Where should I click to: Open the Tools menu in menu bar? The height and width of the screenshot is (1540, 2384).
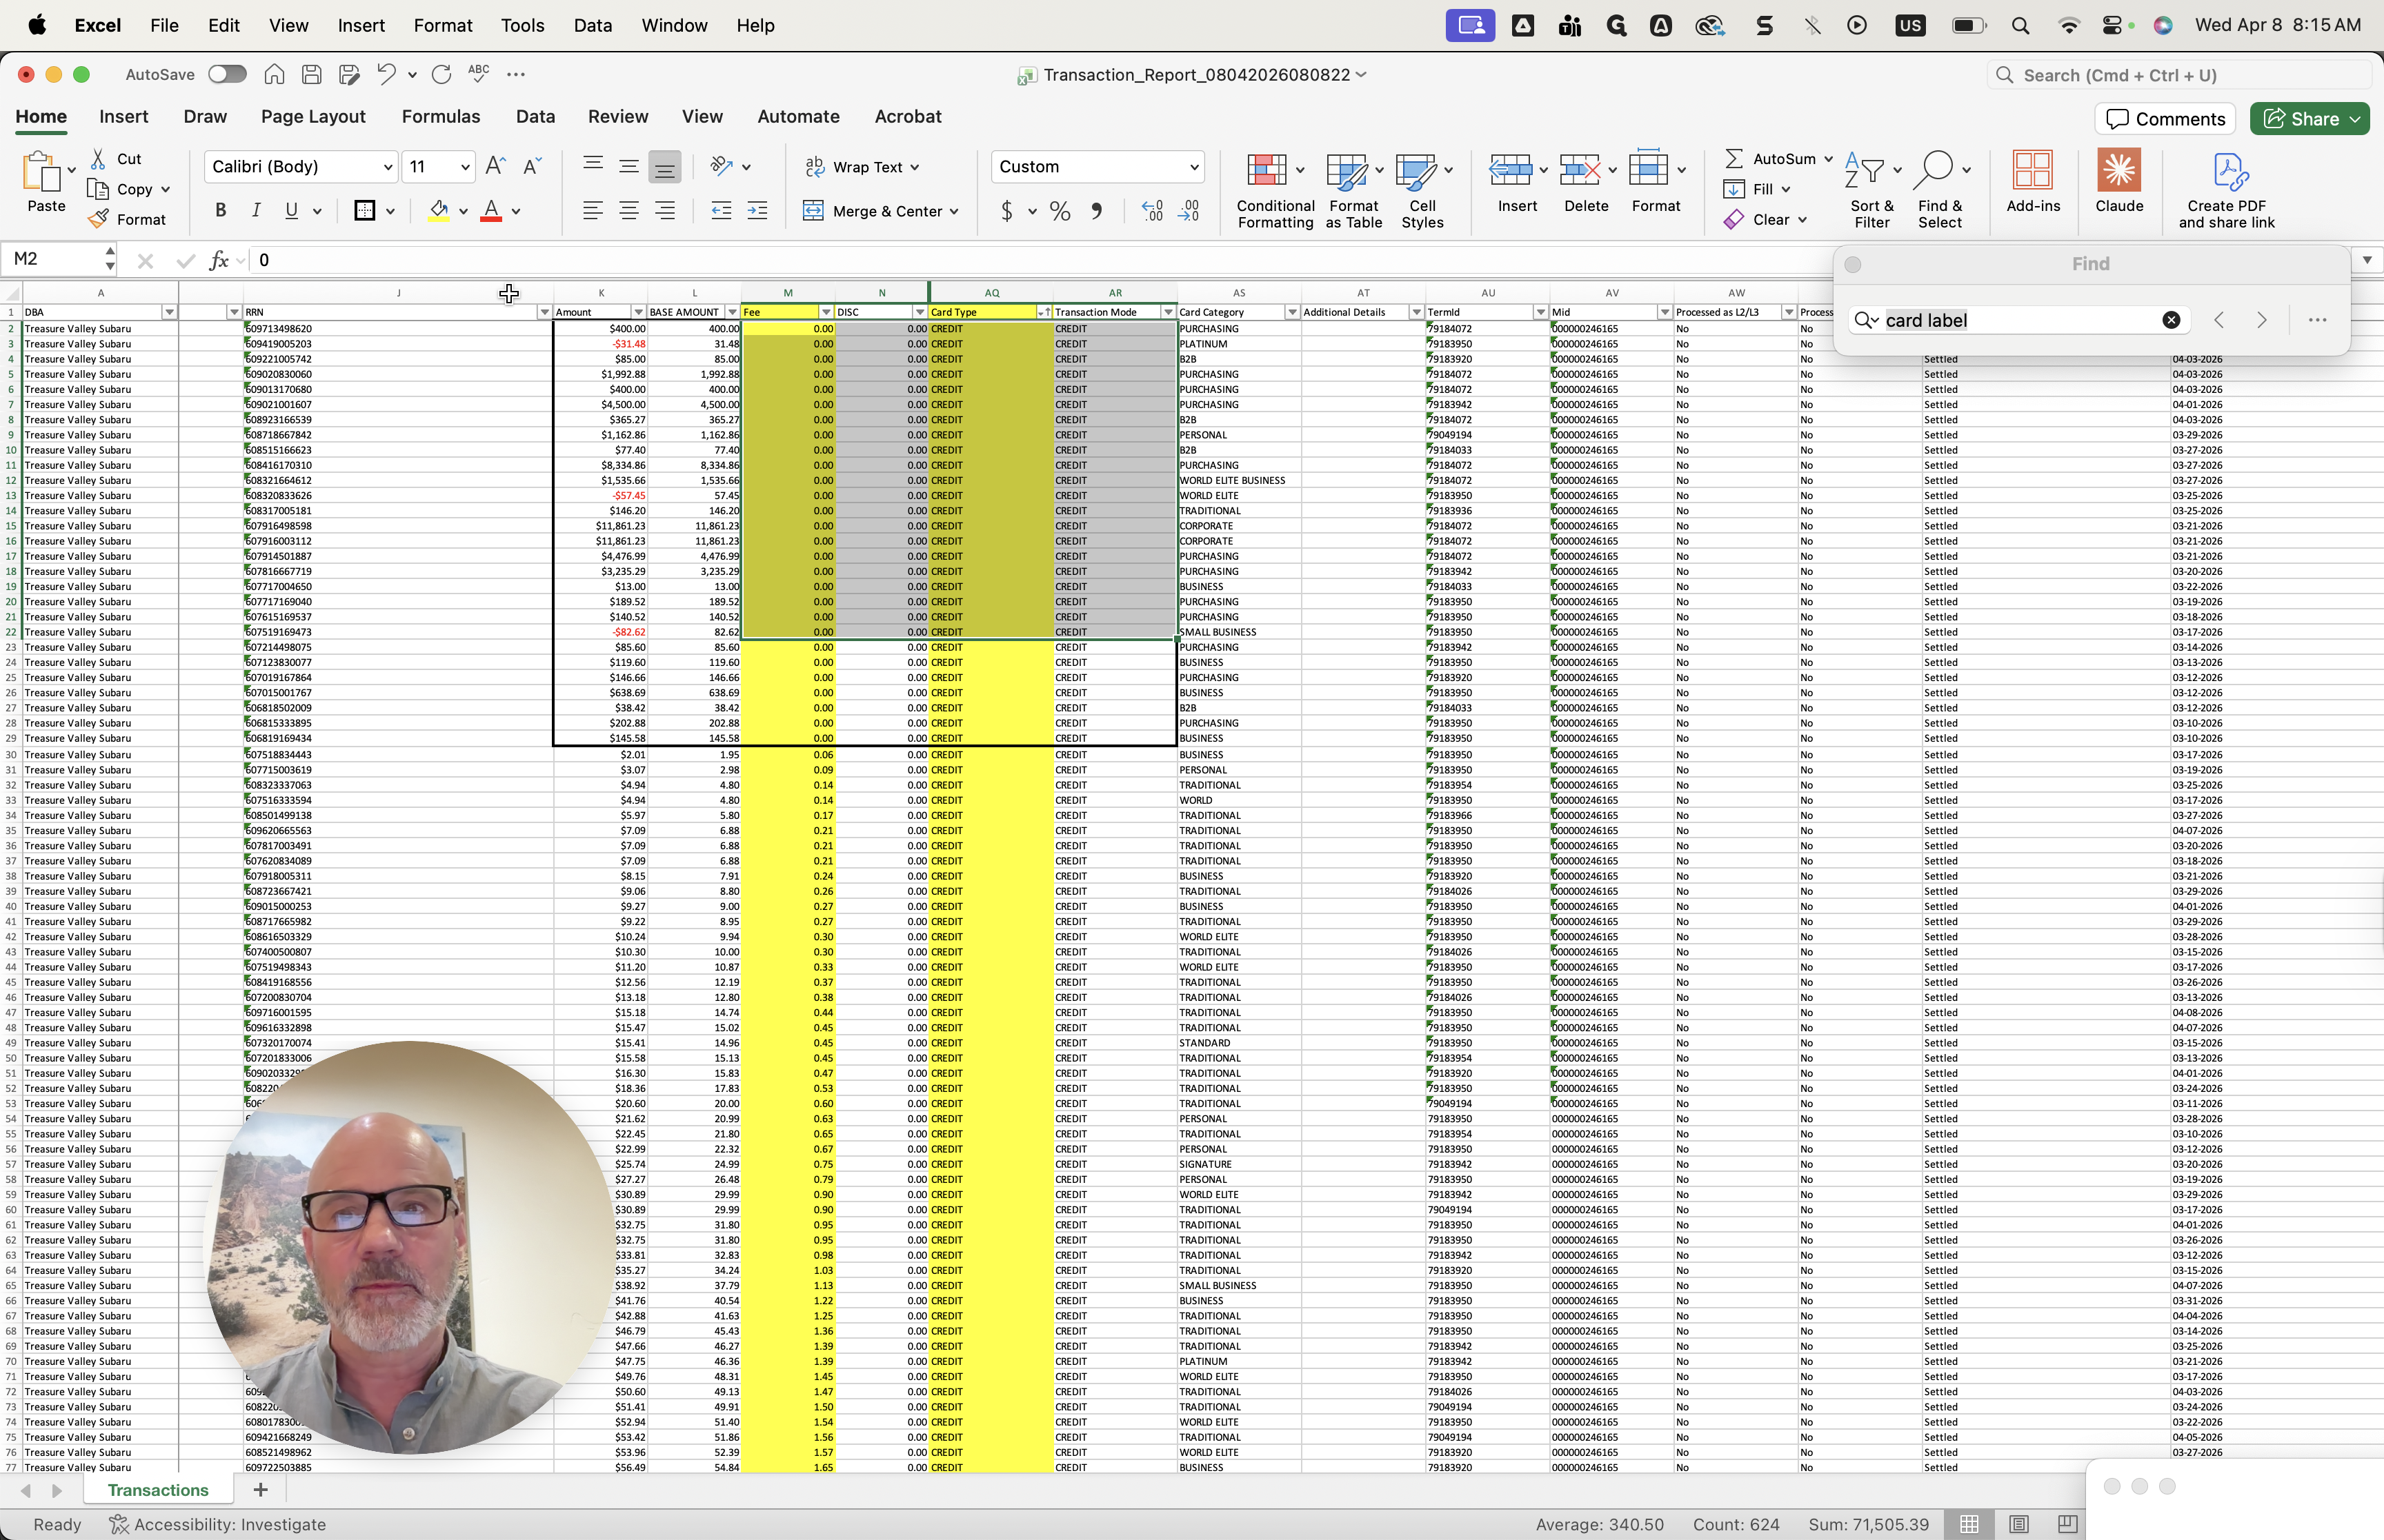(522, 25)
